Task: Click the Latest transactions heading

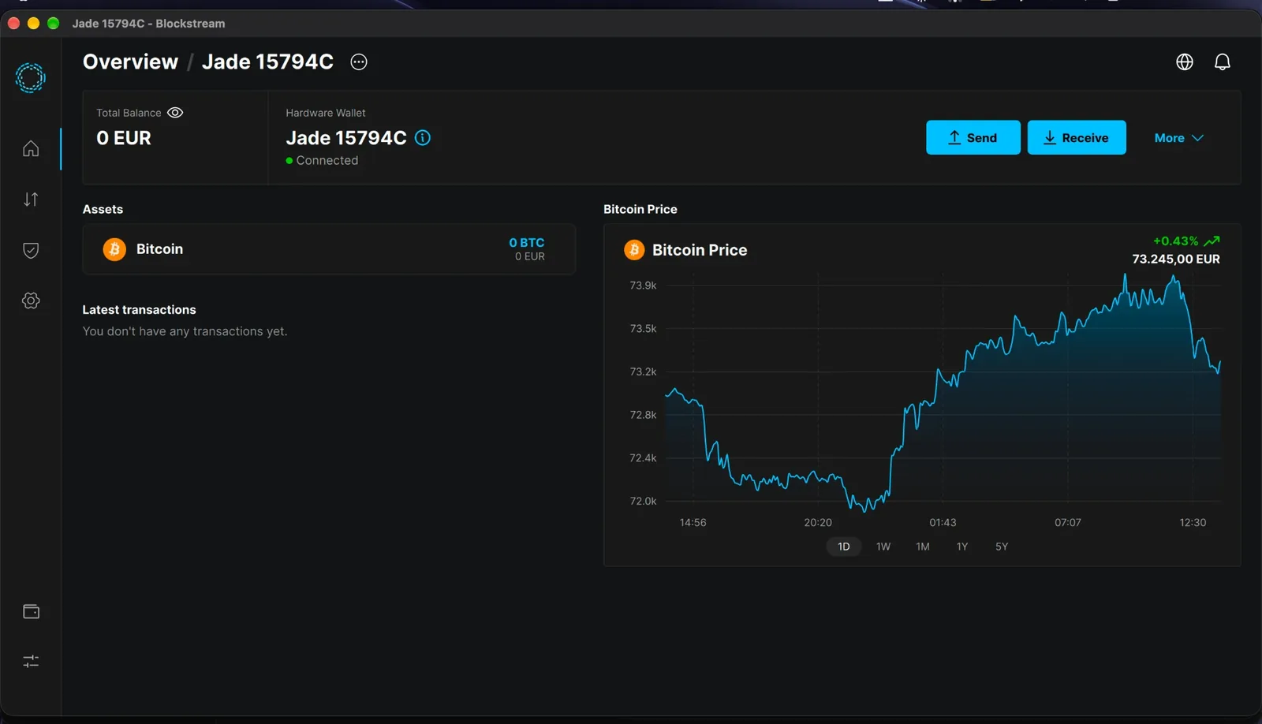Action: point(140,310)
